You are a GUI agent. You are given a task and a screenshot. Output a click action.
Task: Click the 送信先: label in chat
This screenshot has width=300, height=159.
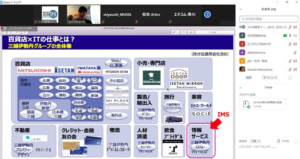click(x=243, y=141)
